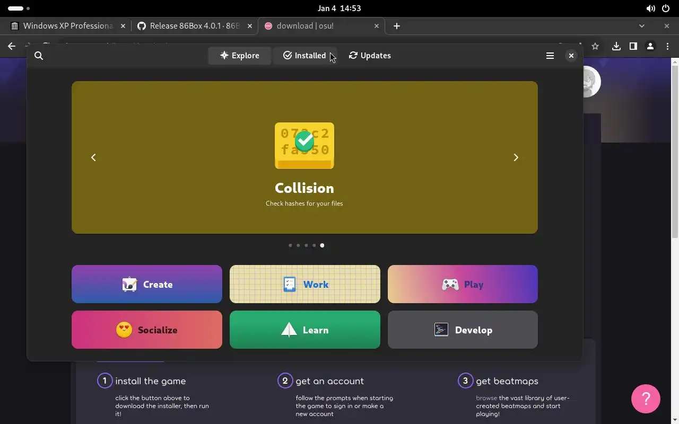This screenshot has width=679, height=424.
Task: Close the osu! download tab
Action: pos(377,25)
